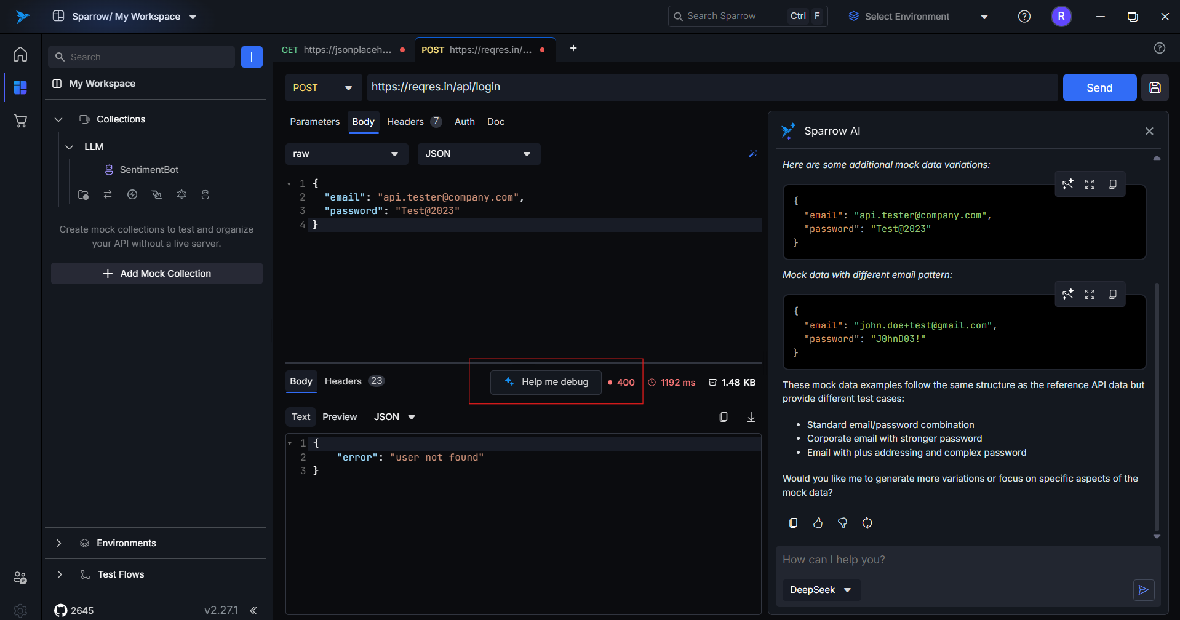Regenerate the AI response
Screen dimensions: 1180x620
tap(867, 523)
